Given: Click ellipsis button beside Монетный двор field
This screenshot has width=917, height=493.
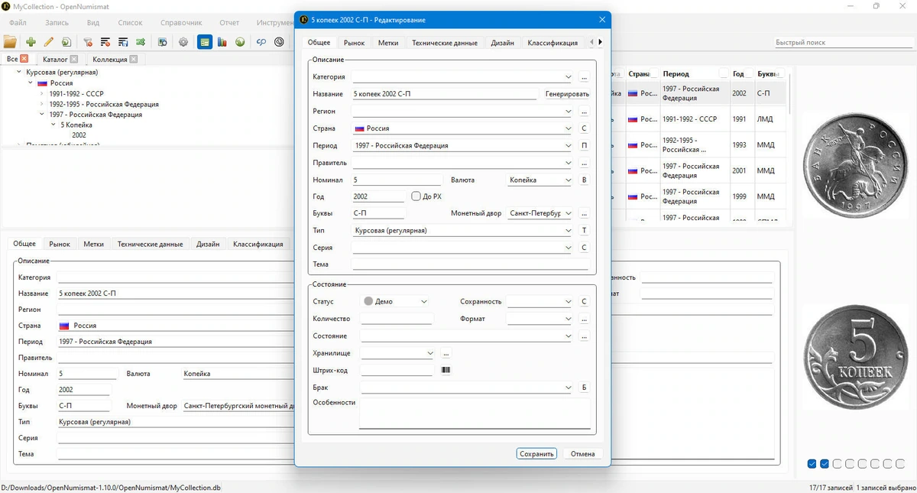Looking at the screenshot, I should click(584, 213).
